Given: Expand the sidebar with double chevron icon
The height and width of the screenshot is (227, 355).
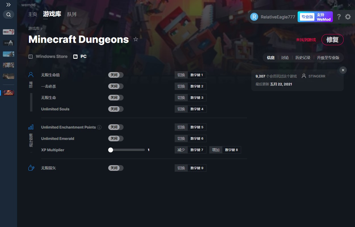Looking at the screenshot, I should [x=9, y=5].
